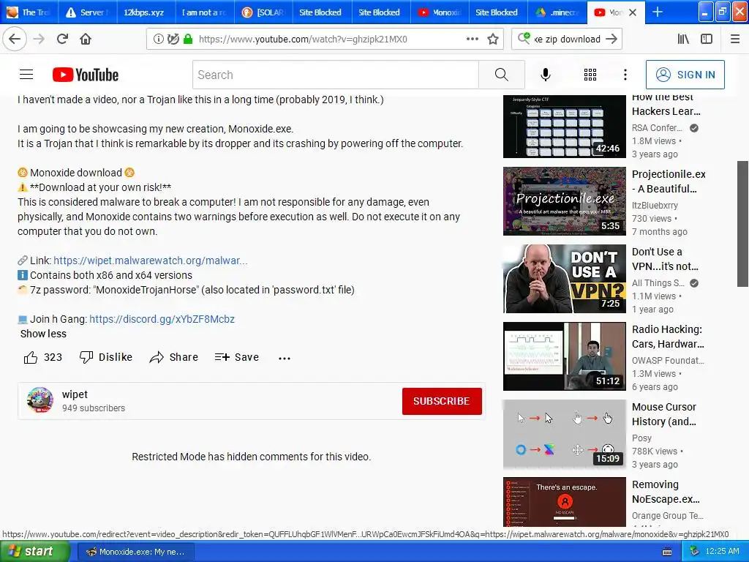749x562 pixels.
Task: Open YouTube settings three-dot menu
Action: pyautogui.click(x=625, y=75)
